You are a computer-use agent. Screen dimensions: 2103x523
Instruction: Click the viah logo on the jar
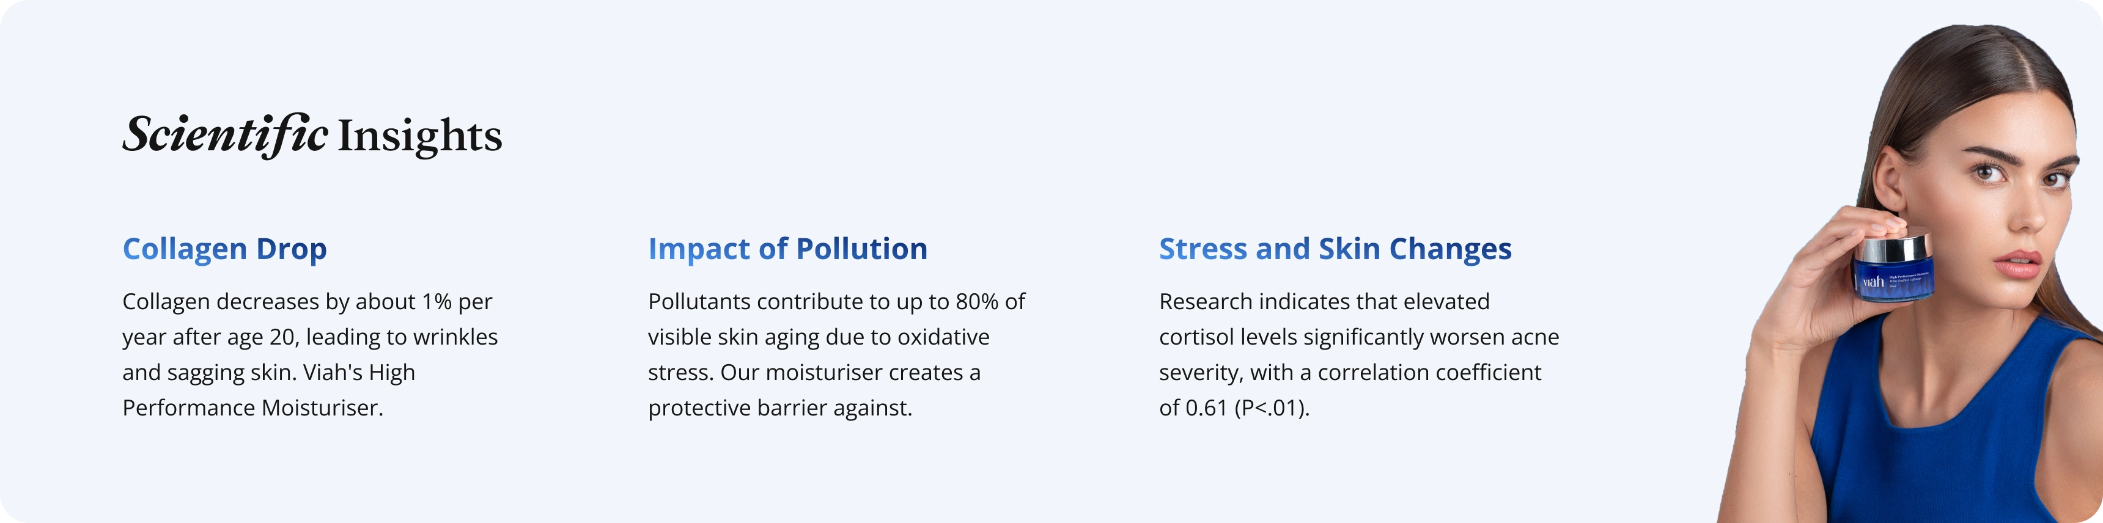1874,282
